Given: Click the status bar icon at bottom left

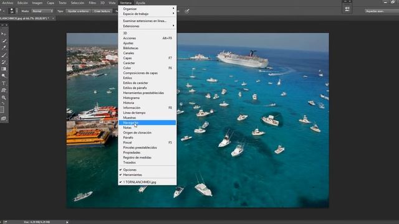Looking at the screenshot, I should 5,222.
